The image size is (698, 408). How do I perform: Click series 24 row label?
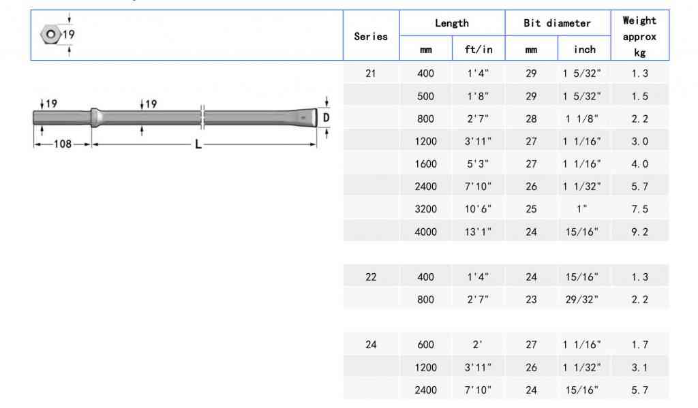click(371, 345)
